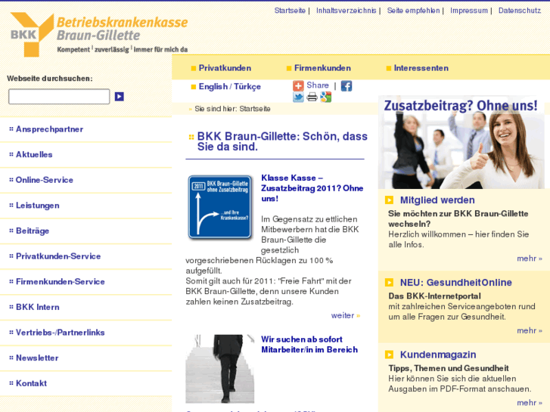This screenshot has height=412, width=550.
Task: Click the Share text link
Action: pyautogui.click(x=318, y=85)
